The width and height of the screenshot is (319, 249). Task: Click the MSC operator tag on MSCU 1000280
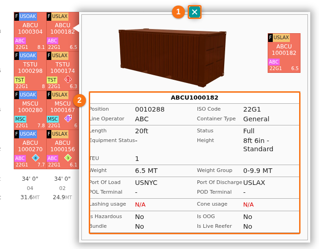click(20, 119)
